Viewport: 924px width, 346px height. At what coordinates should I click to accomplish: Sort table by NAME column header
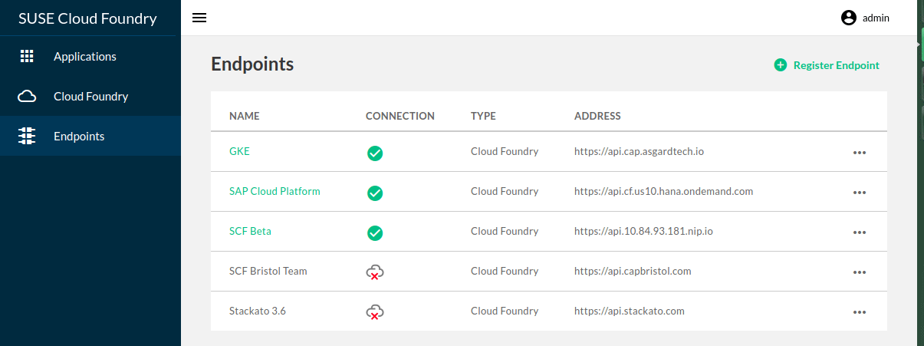(245, 116)
